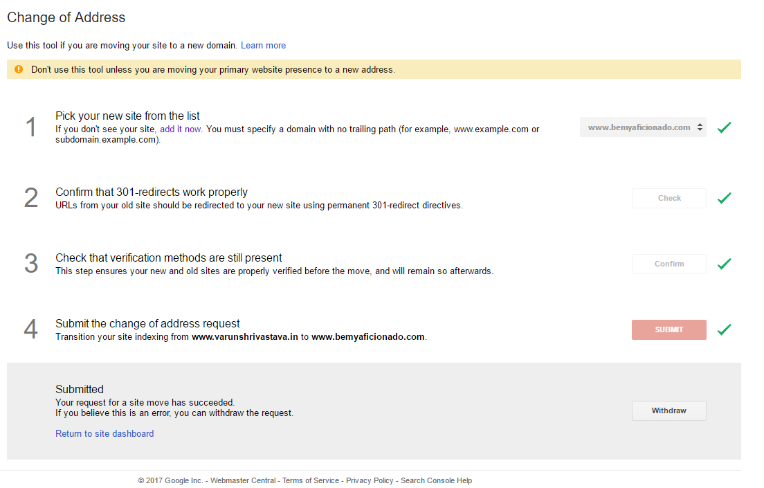Click the orange warning icon in the yellow banner
This screenshot has width=764, height=488.
19,69
